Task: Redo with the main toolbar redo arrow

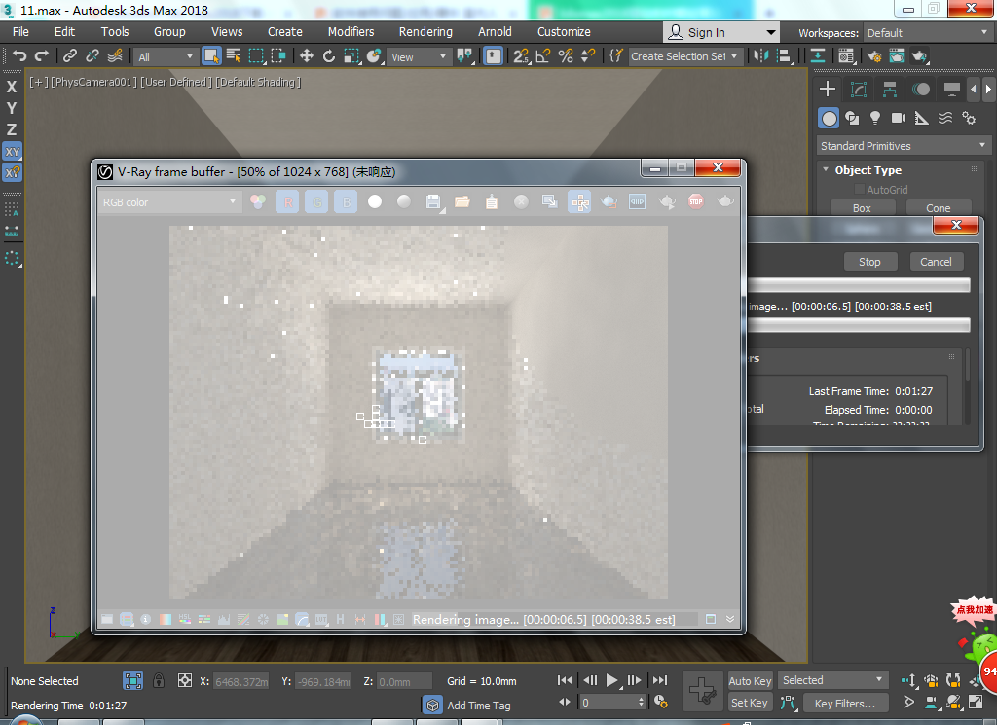Action: [x=42, y=55]
